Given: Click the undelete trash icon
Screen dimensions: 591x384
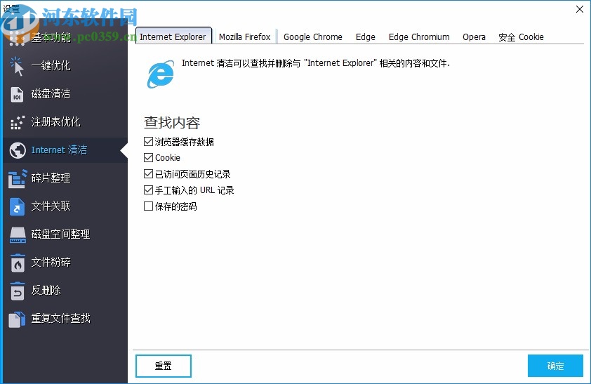Looking at the screenshot, I should [x=18, y=291].
